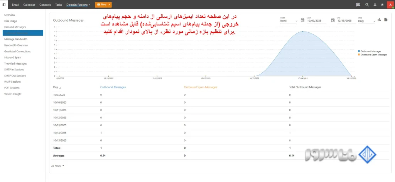
Task: Expand the Step Daily dropdown
Action: pyautogui.click(x=367, y=21)
